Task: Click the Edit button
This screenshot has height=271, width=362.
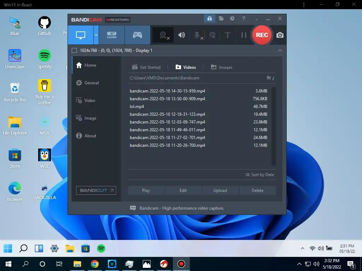Action: [183, 191]
